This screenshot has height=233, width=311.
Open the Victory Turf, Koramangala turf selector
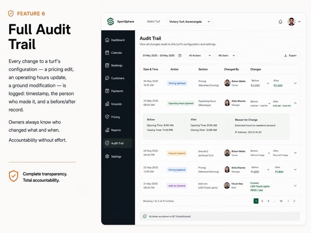pos(189,22)
